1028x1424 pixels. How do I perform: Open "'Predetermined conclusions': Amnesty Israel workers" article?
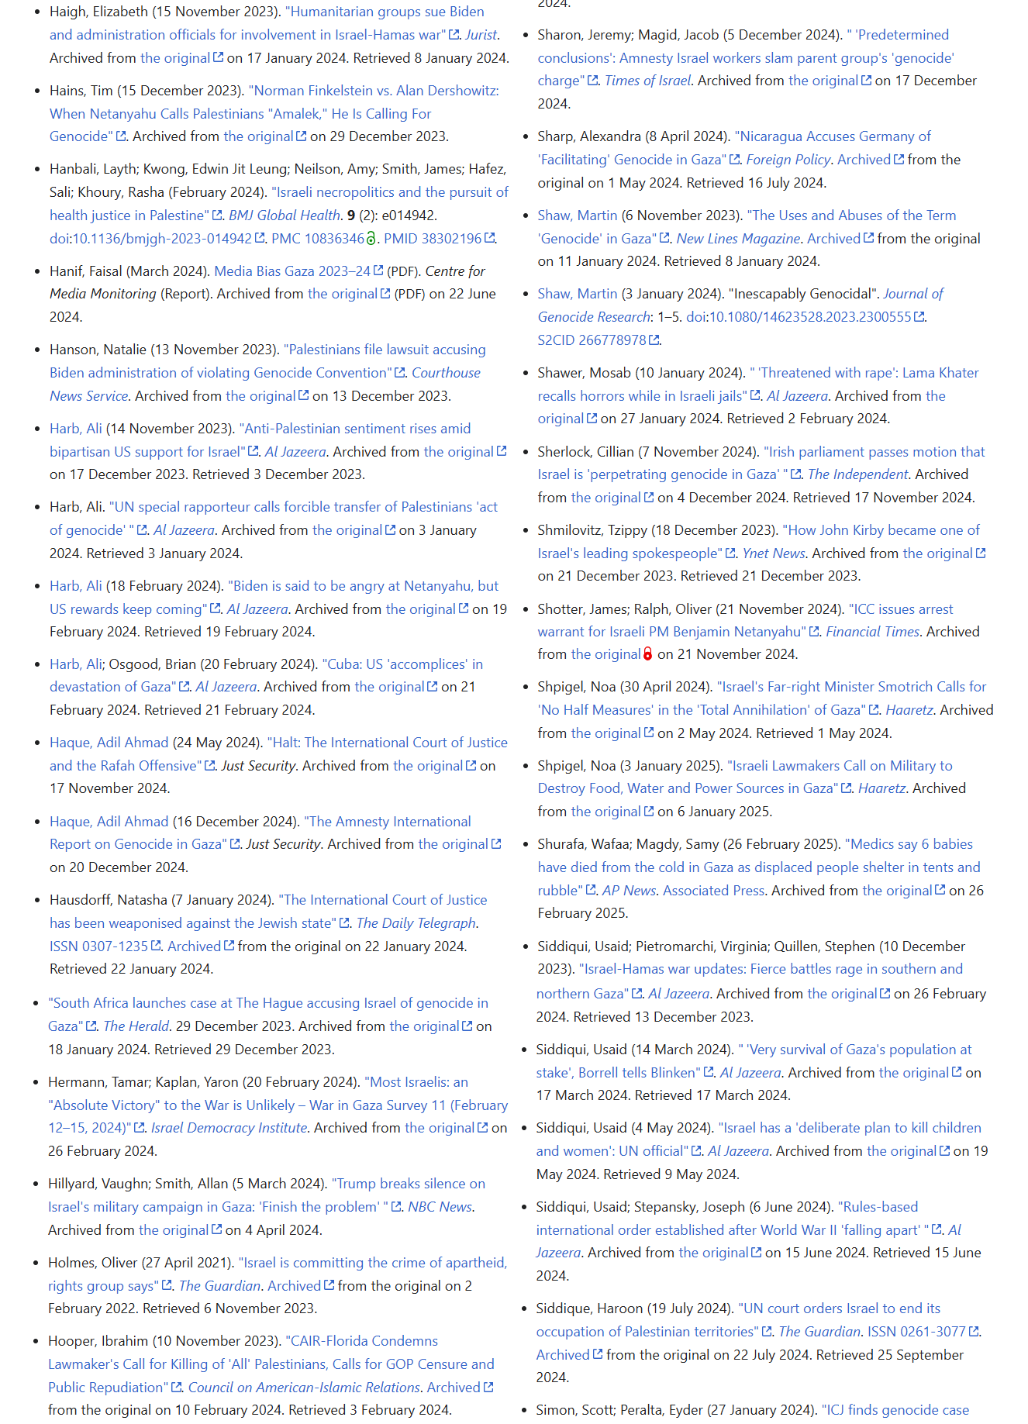(x=746, y=58)
